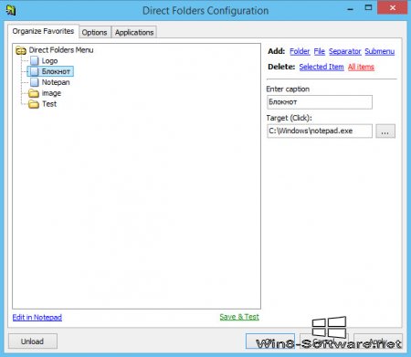Screen dimensions: 411x357
Task: Click the Save & Test link
Action: coord(239,317)
